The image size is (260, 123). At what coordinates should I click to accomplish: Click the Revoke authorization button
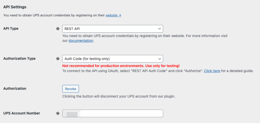pos(71,89)
